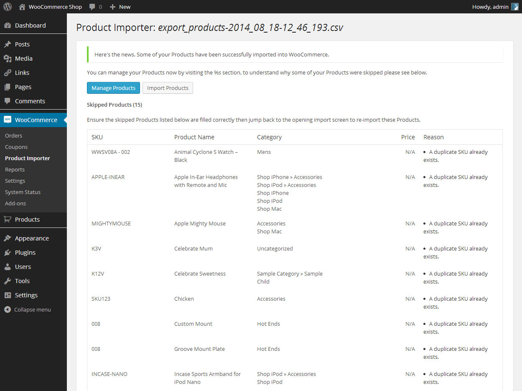The width and height of the screenshot is (522, 391).
Task: Click the Collapse menu arrow icon
Action: point(8,310)
